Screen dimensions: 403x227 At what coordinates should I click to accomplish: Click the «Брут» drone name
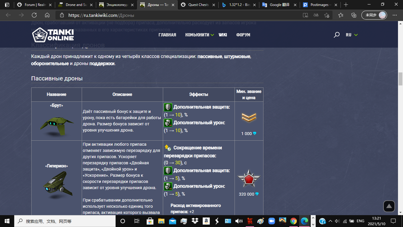[x=57, y=106]
